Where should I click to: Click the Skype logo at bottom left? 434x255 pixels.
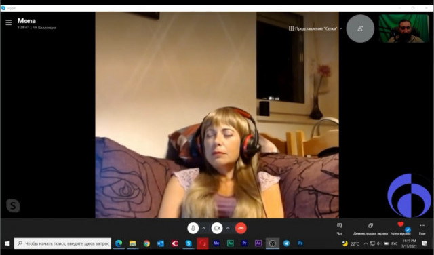point(13,205)
